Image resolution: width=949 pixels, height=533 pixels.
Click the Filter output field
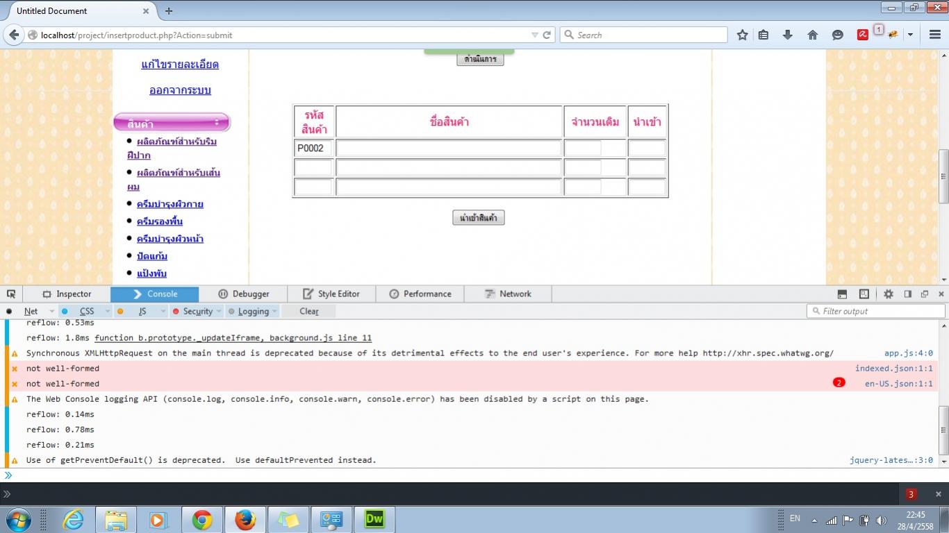875,311
